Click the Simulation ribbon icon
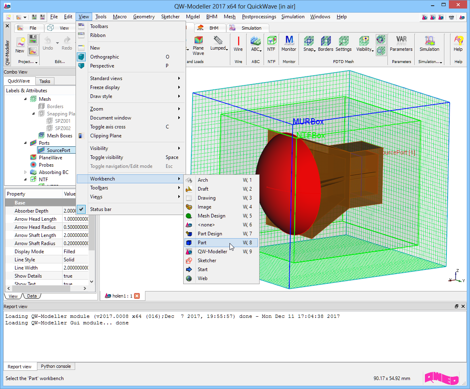 tap(429, 44)
